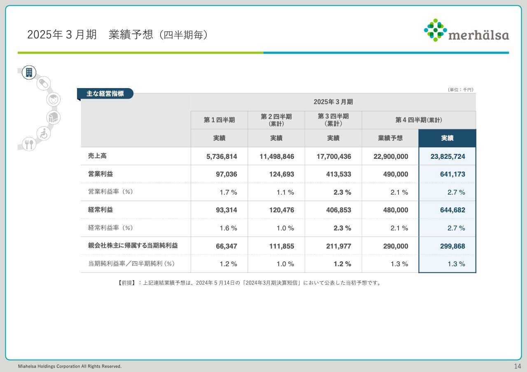This screenshot has width=527, height=372.
Task: Select the value 97,036
Action: 226,174
